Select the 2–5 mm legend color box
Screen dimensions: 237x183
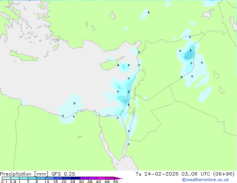[32, 178]
